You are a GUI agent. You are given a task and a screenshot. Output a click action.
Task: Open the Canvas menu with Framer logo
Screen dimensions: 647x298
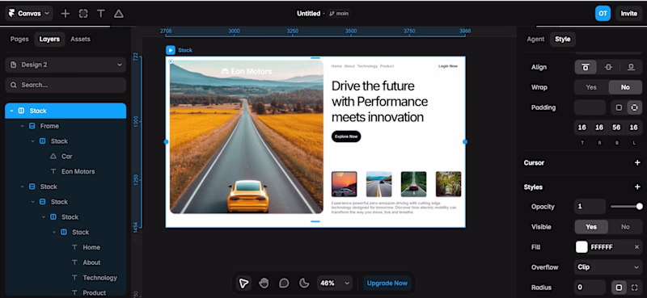[x=29, y=14]
